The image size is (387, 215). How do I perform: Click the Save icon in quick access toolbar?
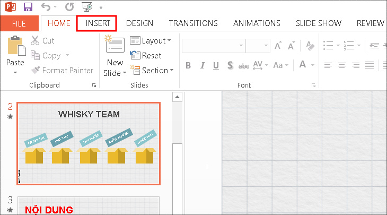[28, 7]
